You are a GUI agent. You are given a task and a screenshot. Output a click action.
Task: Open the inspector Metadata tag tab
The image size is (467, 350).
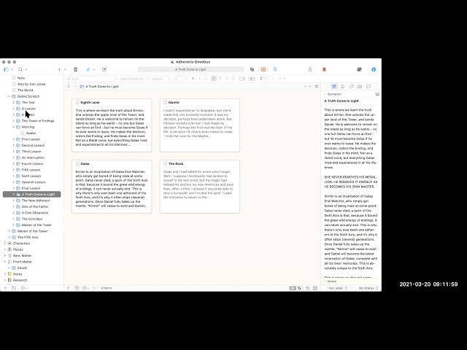pyautogui.click(x=351, y=86)
